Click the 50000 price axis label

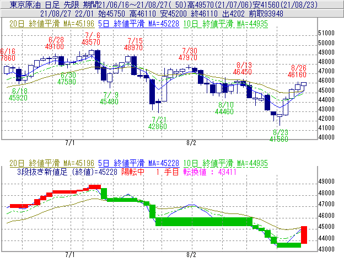click(x=326, y=43)
